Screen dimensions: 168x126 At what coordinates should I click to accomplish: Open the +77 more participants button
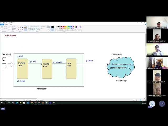[x=162, y=104]
